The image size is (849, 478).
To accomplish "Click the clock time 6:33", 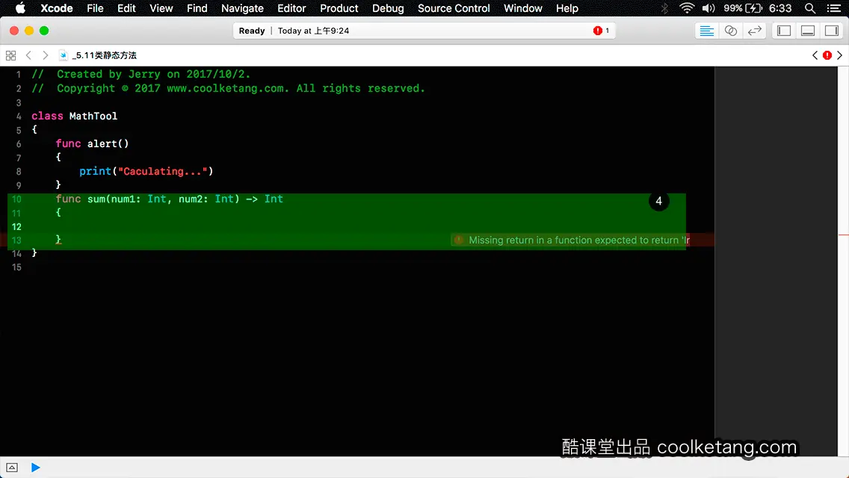I will (780, 8).
